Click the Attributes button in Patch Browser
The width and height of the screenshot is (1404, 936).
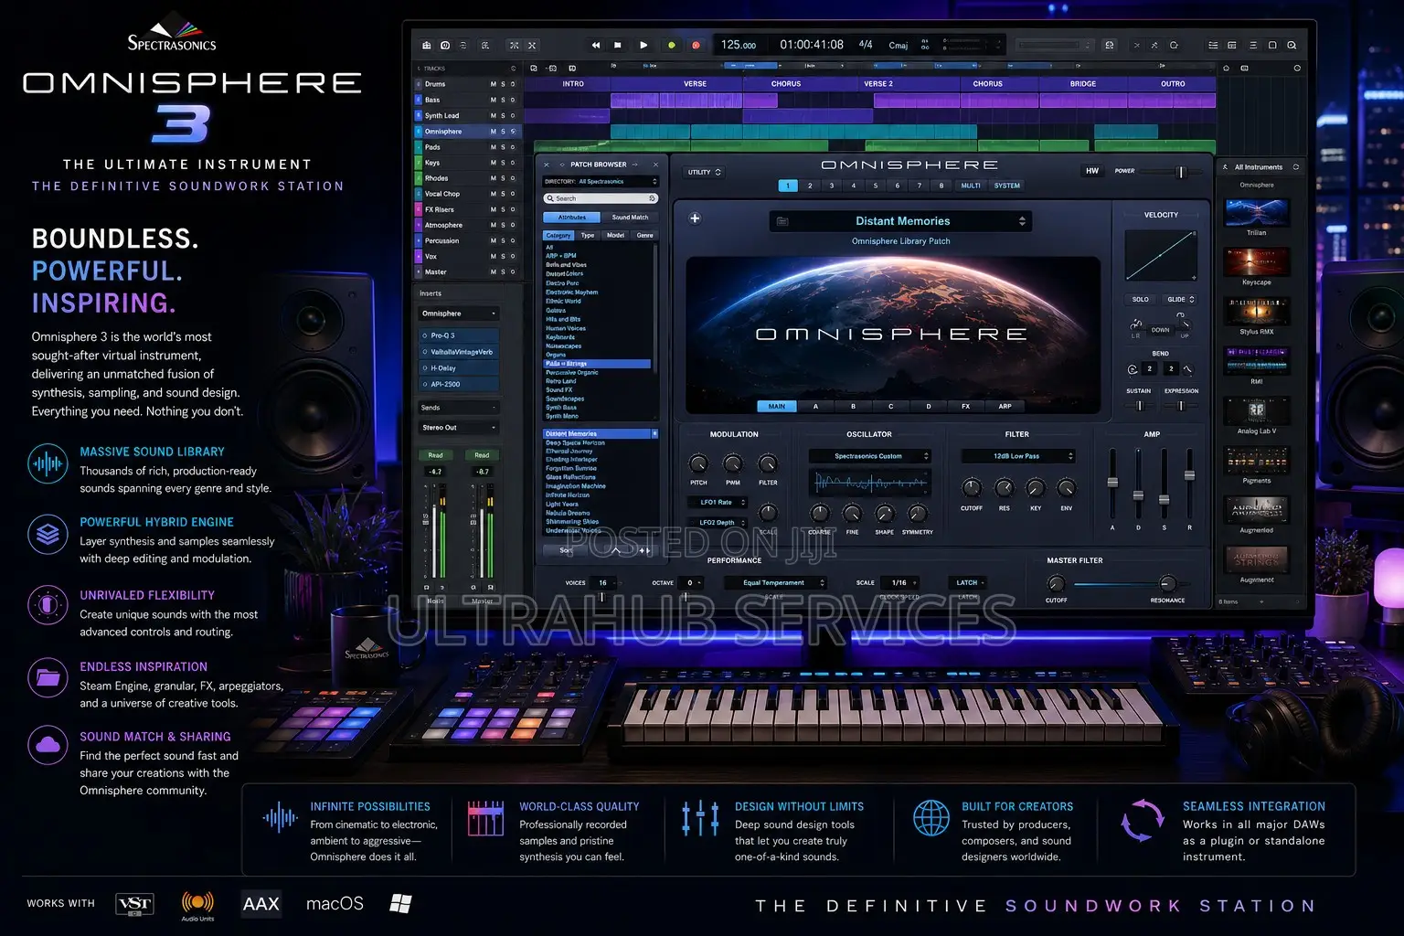[x=572, y=218]
